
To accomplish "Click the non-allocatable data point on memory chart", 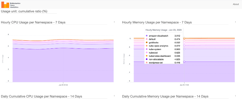I will pyautogui.click(x=184, y=62).
